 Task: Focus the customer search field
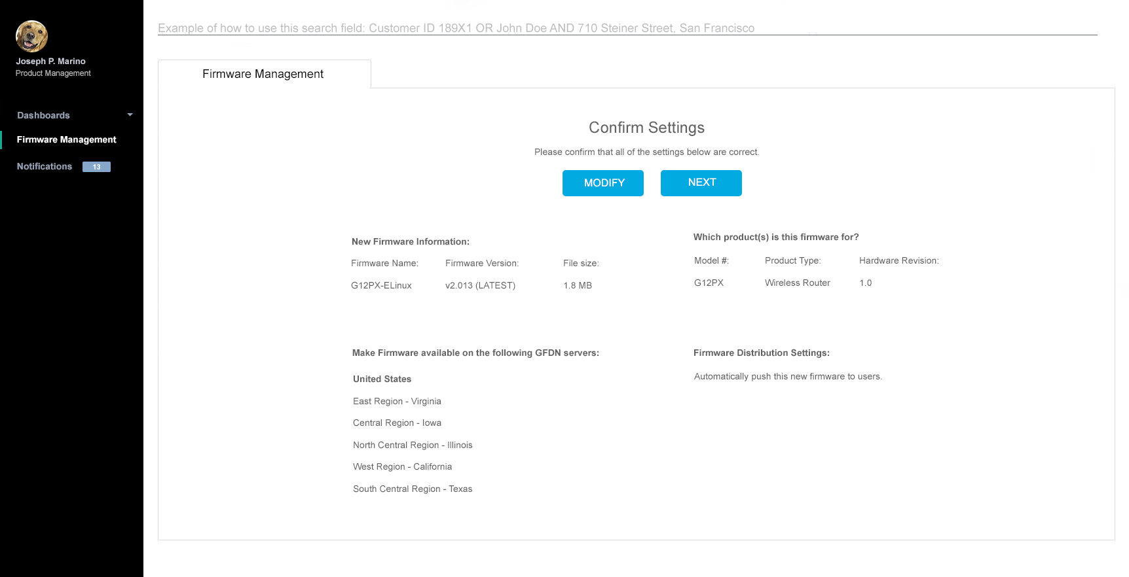click(x=627, y=28)
